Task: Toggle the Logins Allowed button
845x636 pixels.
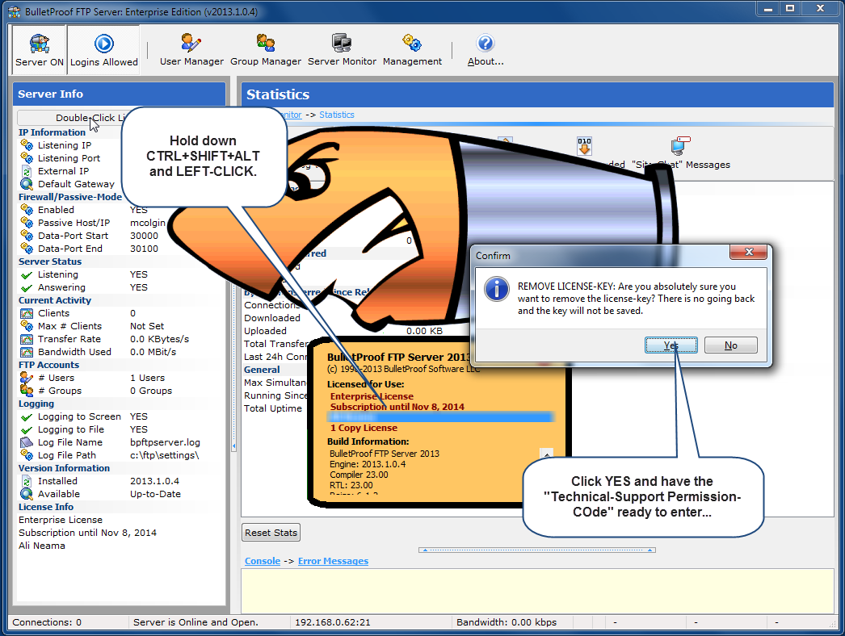Action: point(103,50)
